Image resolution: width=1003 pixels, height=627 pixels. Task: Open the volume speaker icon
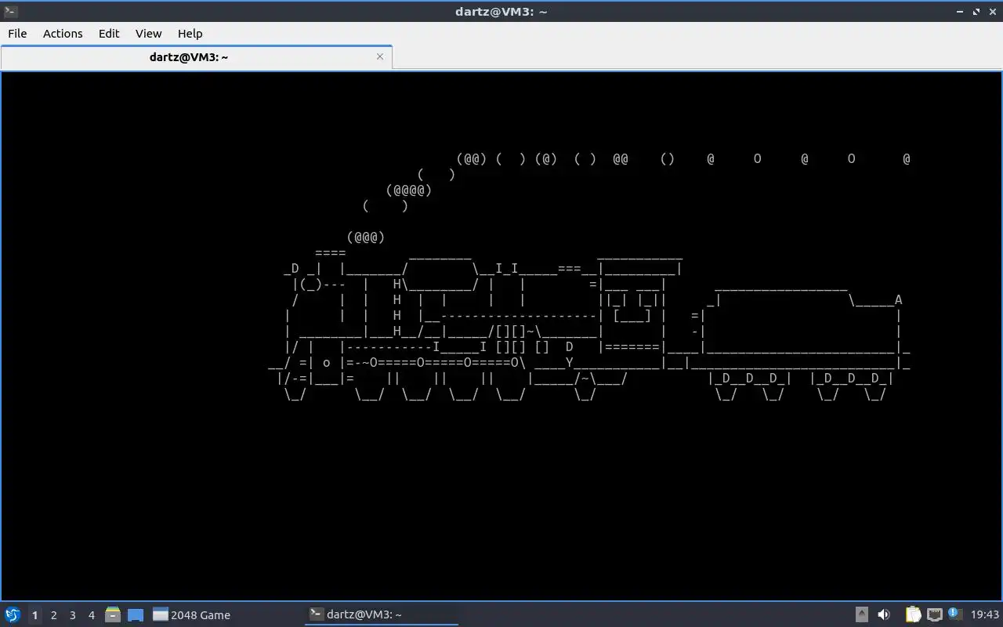(884, 614)
